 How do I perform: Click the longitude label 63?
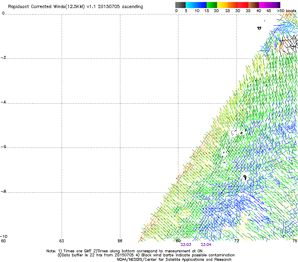[x=62, y=241]
